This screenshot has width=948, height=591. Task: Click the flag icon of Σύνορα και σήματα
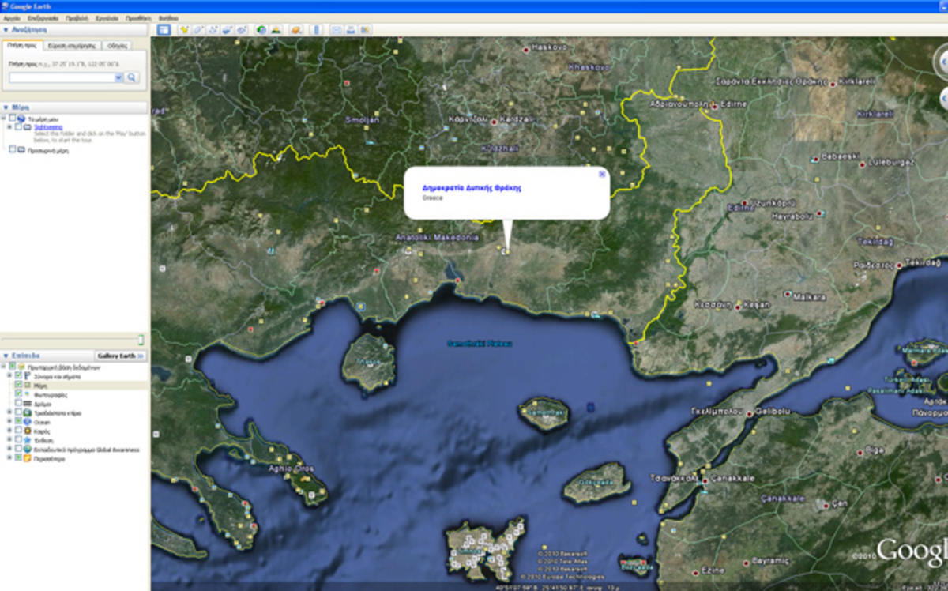28,376
